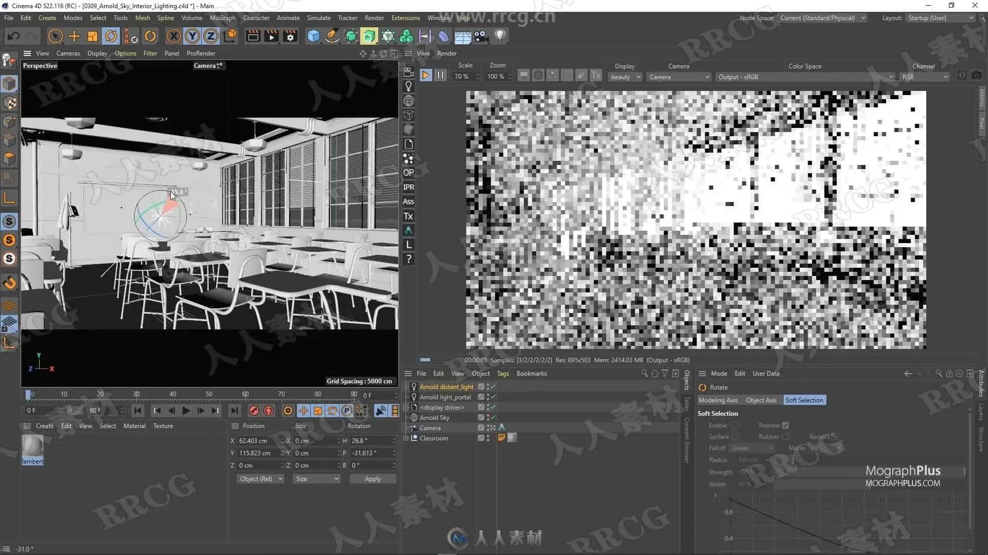
Task: Select the lambert material thumbnail
Action: 32,446
